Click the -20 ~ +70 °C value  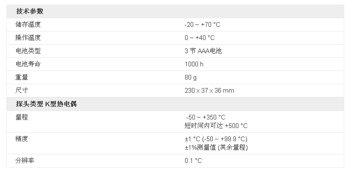pyautogui.click(x=203, y=25)
